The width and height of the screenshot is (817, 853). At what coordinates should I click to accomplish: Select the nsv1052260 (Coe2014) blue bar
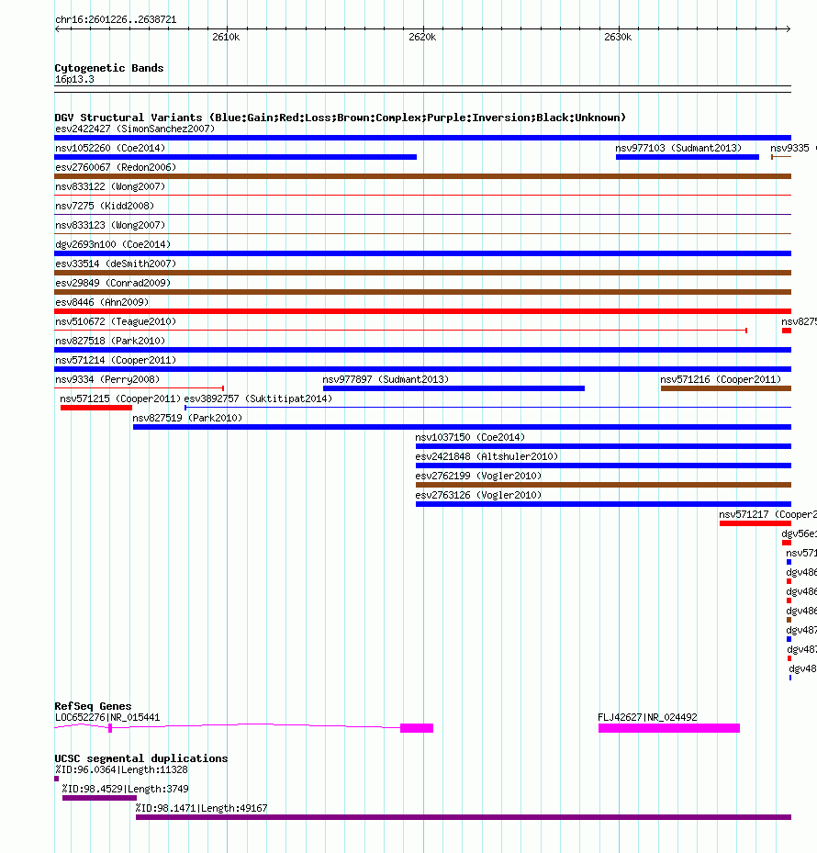point(236,157)
